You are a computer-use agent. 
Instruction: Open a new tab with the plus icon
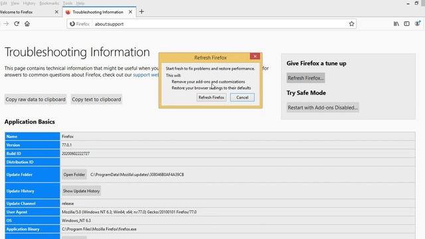[x=141, y=12]
